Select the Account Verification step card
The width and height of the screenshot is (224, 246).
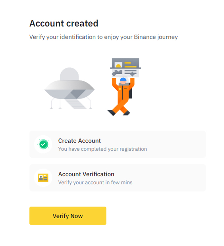click(x=118, y=178)
